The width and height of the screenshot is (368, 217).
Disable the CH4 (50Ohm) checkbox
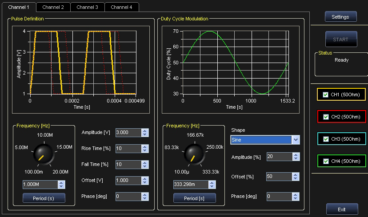coord(326,161)
